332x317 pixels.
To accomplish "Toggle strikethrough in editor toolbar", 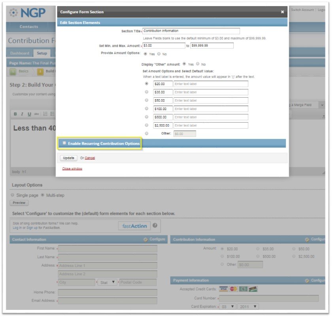I will point(36,114).
